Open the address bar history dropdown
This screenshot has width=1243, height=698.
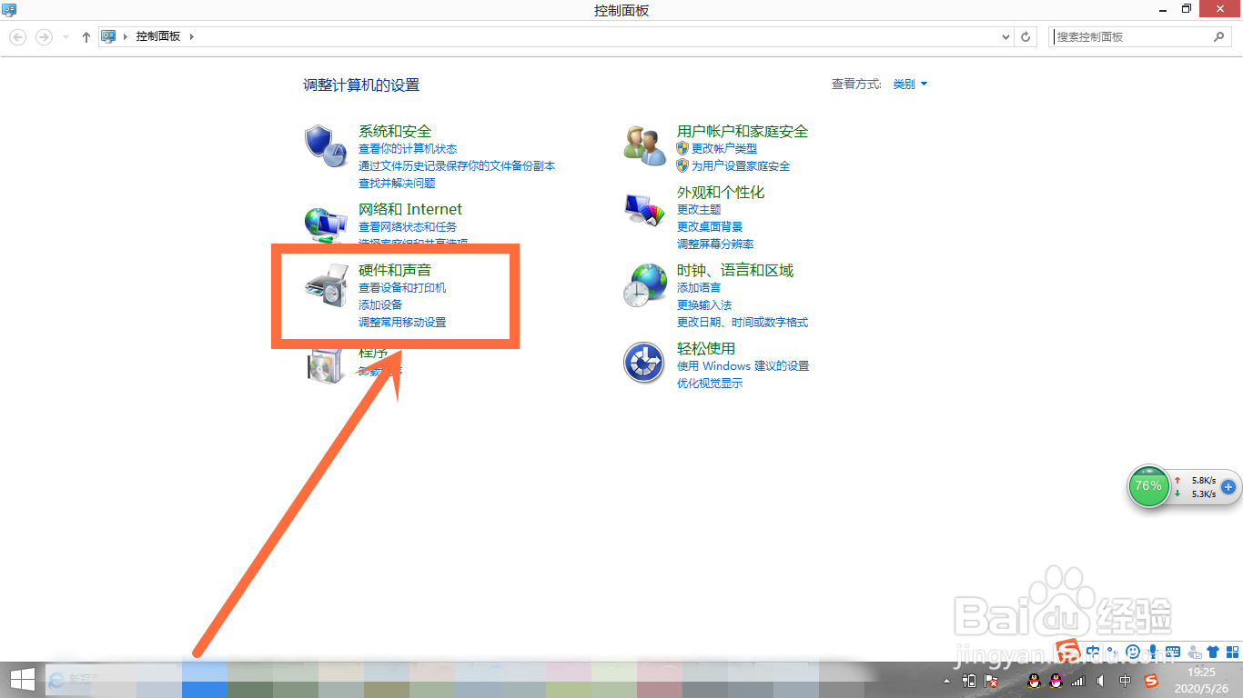pyautogui.click(x=1005, y=36)
